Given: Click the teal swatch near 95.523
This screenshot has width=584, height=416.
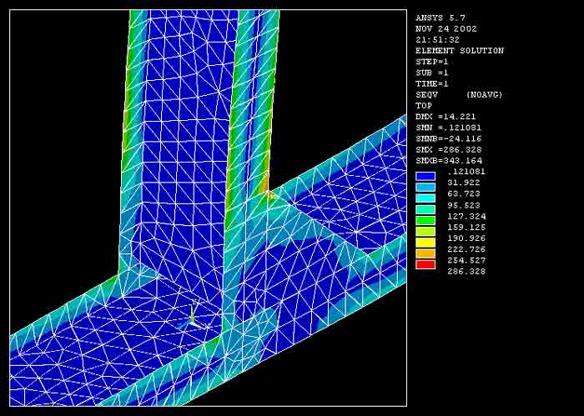Looking at the screenshot, I should 425,209.
